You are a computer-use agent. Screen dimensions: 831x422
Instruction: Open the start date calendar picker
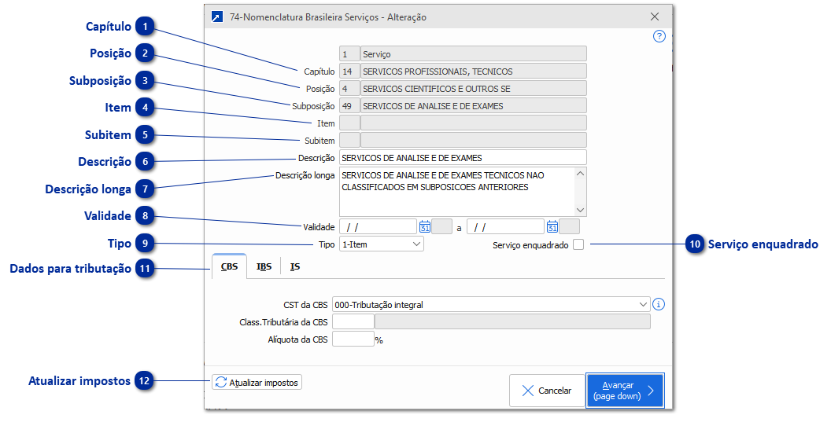pos(425,227)
